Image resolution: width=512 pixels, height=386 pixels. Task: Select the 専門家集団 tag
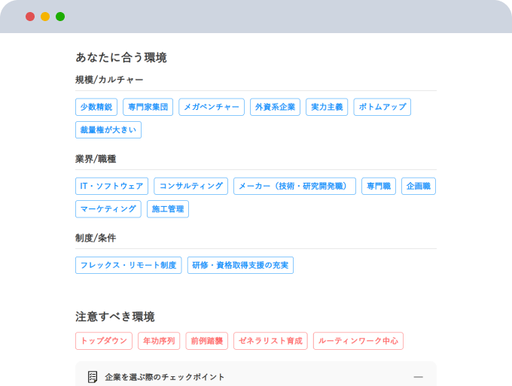(148, 107)
